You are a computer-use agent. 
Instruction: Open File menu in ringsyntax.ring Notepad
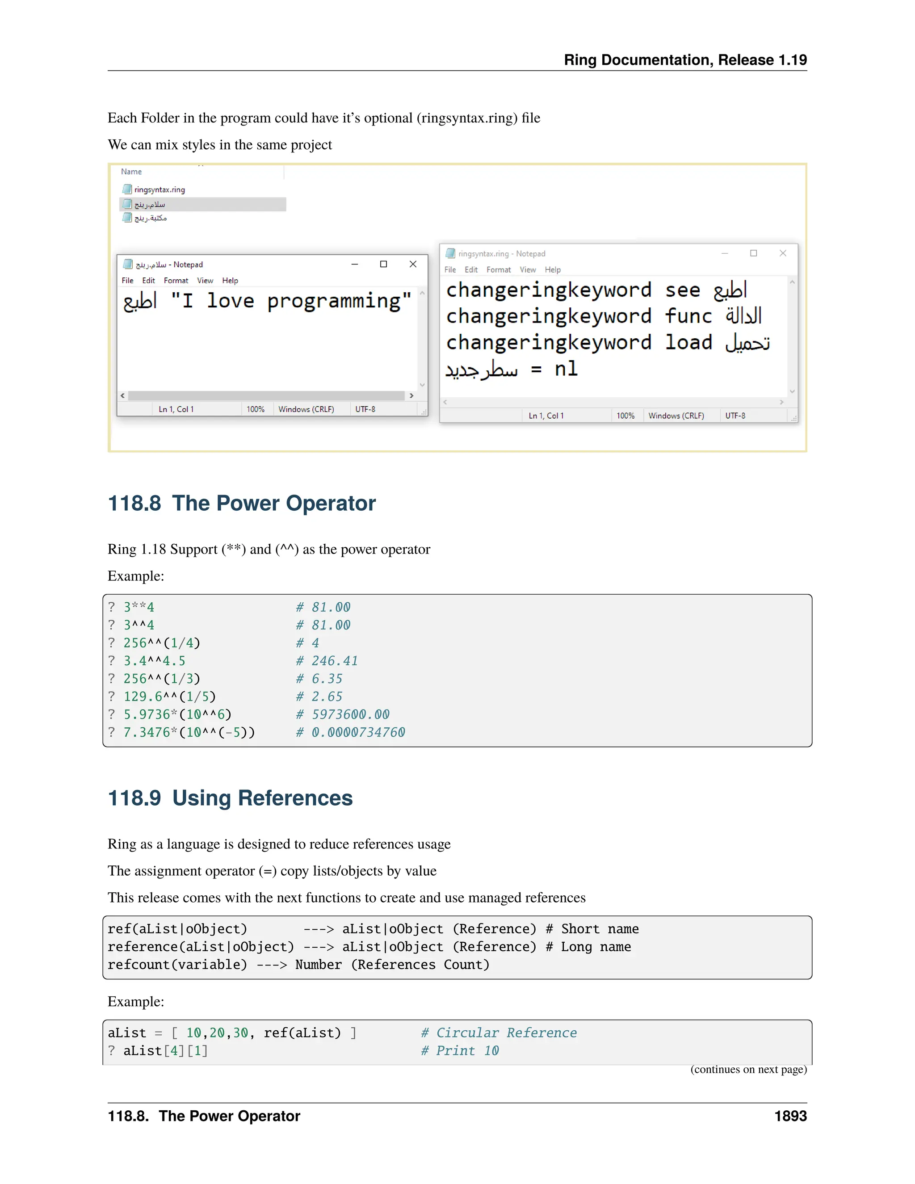450,269
